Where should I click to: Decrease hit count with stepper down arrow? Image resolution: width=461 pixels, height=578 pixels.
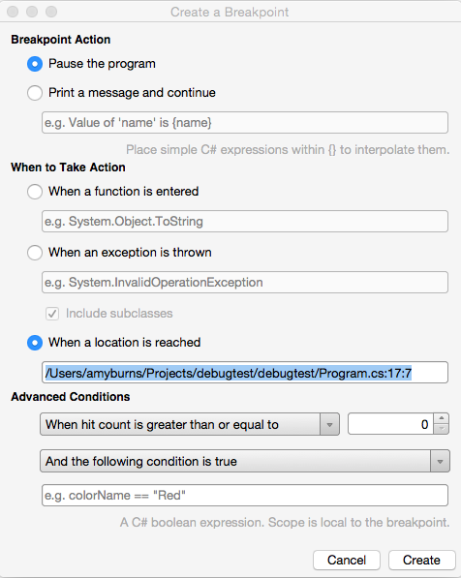pyautogui.click(x=442, y=429)
